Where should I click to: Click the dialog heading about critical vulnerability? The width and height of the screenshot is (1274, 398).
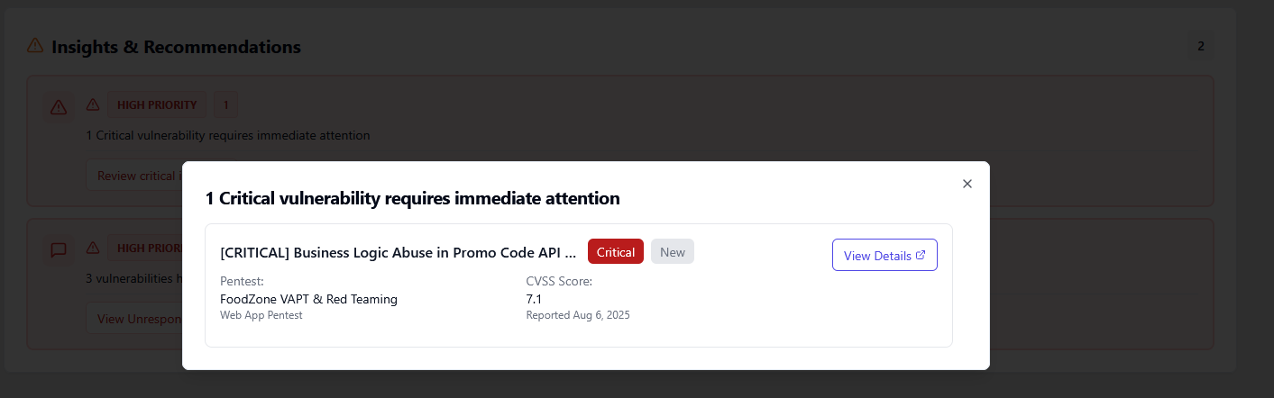tap(412, 198)
